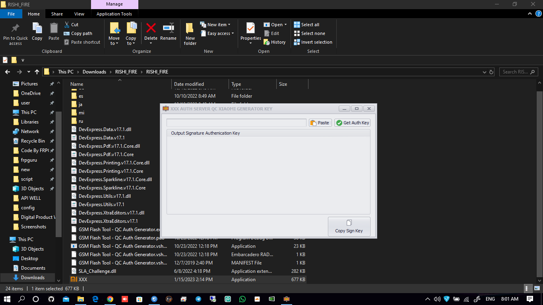Select SLA_Challenge.dll file
This screenshot has width=543, height=305.
tap(188, 271)
